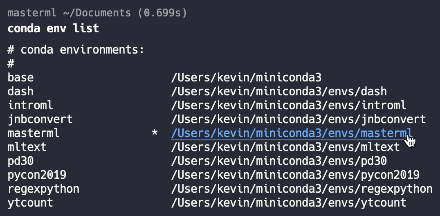The height and width of the screenshot is (216, 440).
Task: Open the highlighted masterml environment path link
Action: (292, 133)
